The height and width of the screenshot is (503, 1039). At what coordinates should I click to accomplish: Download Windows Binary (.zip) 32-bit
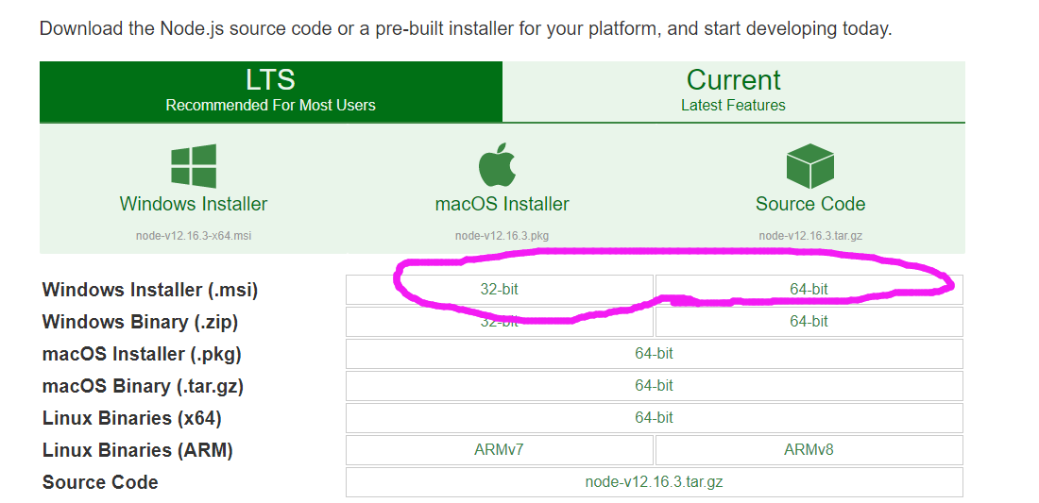(x=499, y=322)
